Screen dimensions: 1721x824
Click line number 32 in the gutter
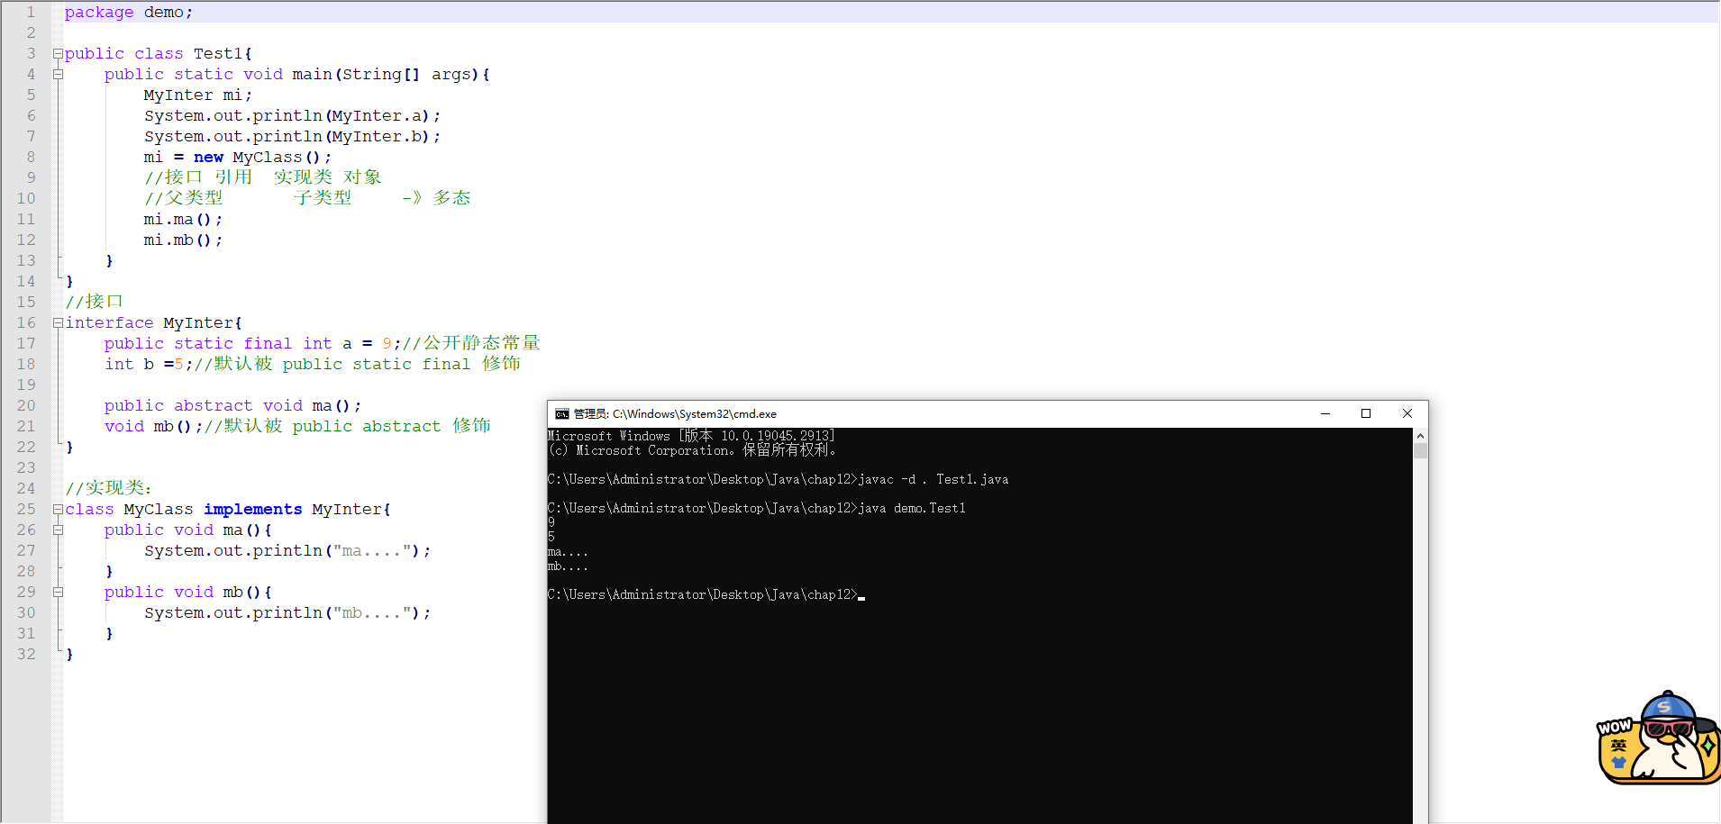tap(26, 655)
